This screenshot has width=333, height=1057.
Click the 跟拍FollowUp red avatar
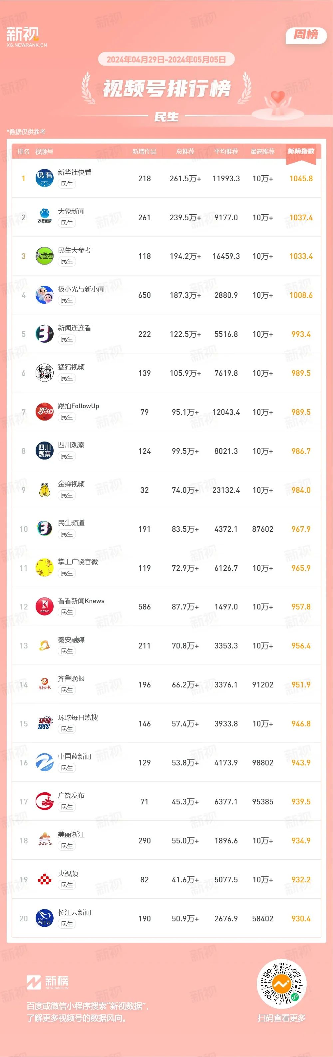coord(44,412)
